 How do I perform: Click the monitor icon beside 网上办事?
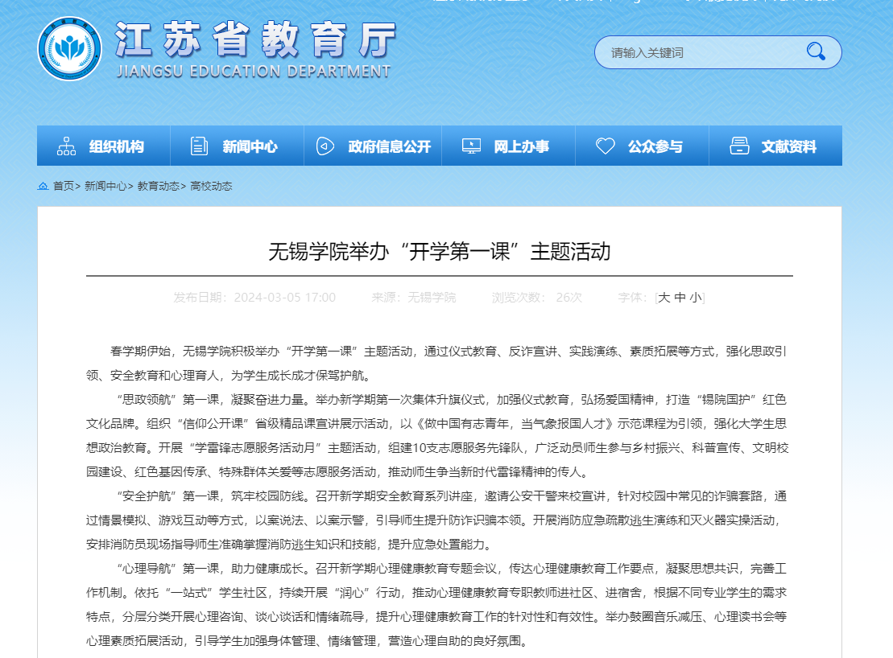point(471,146)
